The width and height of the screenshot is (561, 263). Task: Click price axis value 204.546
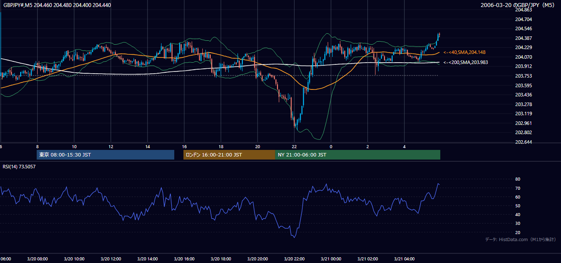(523, 28)
